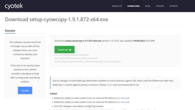Screen dimensions: 195x110
Task: Click the sha256 hash text
Action: coord(87,62)
